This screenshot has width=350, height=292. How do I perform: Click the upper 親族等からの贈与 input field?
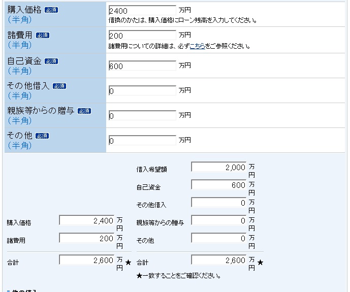click(x=142, y=115)
